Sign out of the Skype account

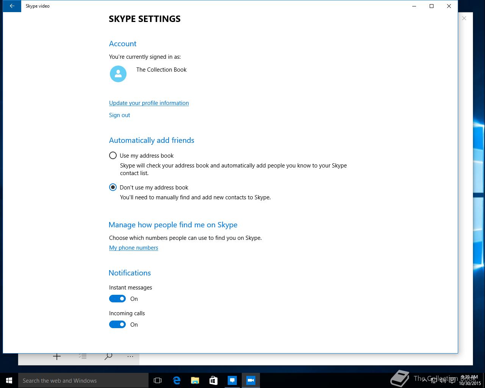pos(119,115)
